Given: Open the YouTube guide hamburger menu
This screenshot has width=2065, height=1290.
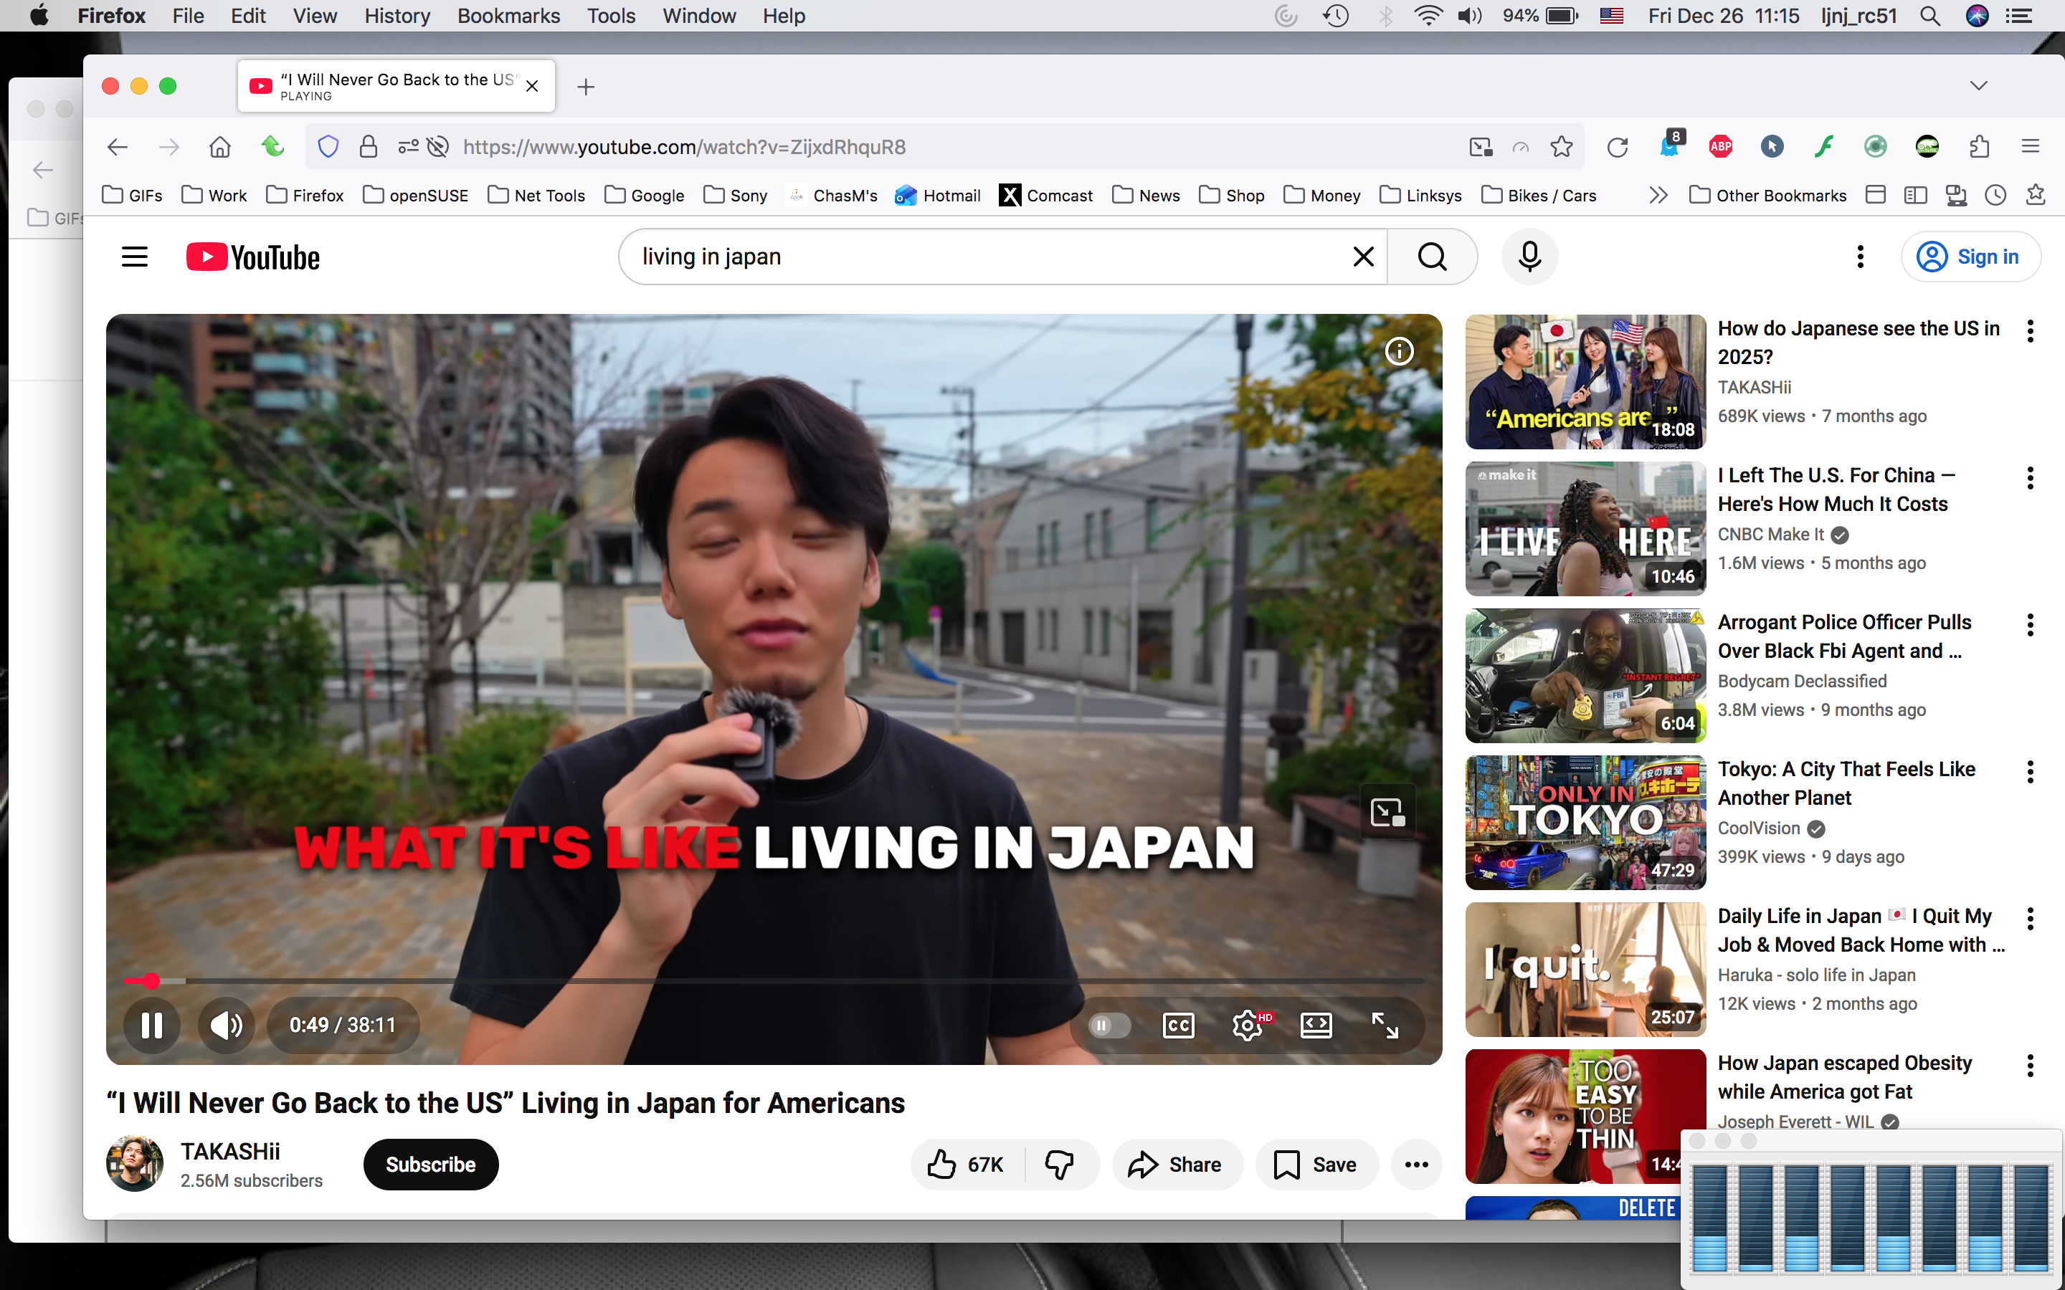Looking at the screenshot, I should (x=134, y=256).
